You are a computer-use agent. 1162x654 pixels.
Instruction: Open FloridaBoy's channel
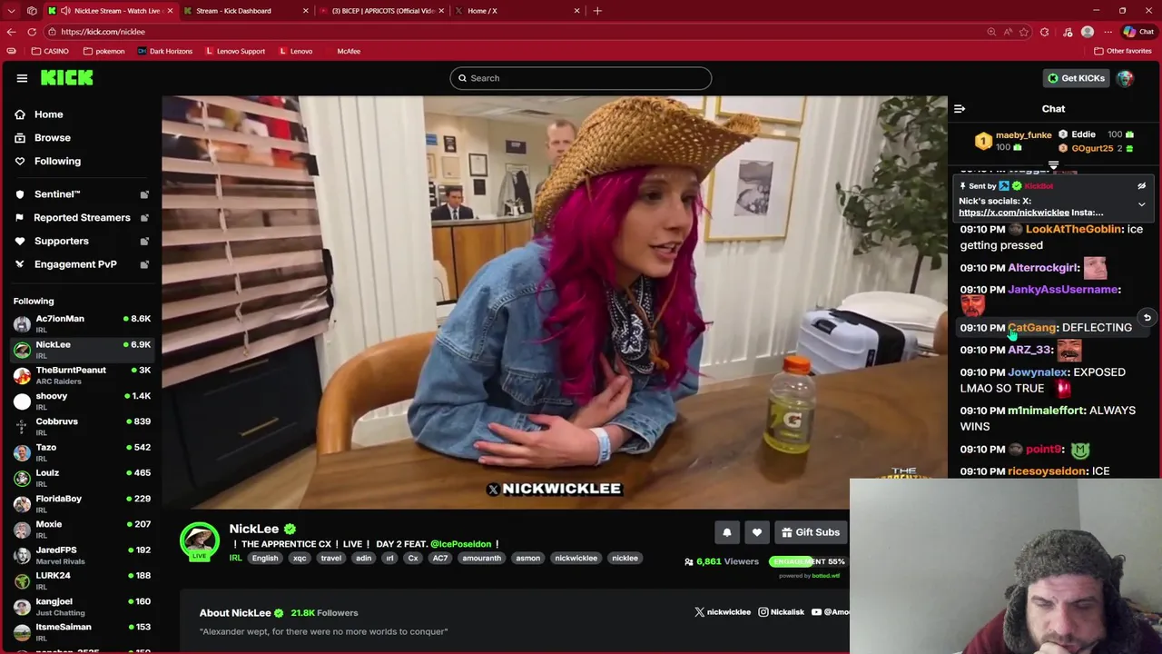(82, 503)
